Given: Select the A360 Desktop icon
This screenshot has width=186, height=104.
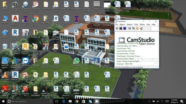Looking at the screenshot, I should click(15, 49).
